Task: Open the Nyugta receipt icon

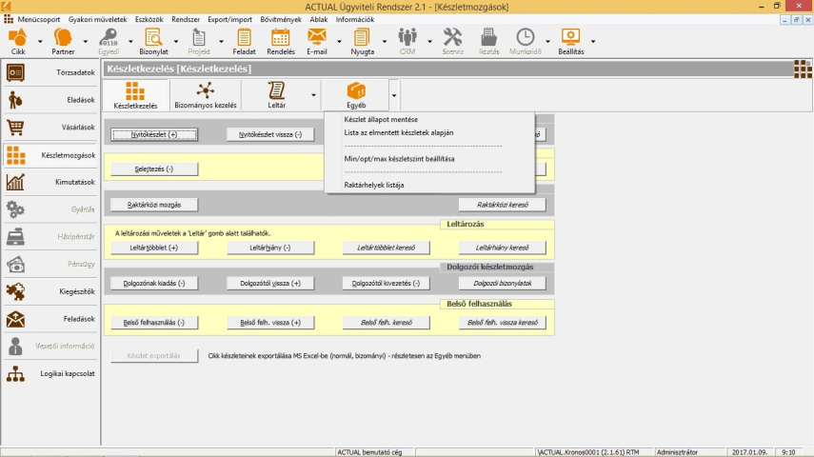Action: click(x=362, y=37)
